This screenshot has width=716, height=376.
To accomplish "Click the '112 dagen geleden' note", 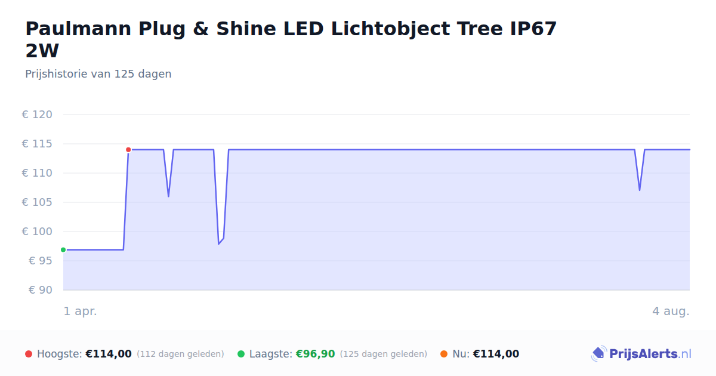I will [x=180, y=354].
